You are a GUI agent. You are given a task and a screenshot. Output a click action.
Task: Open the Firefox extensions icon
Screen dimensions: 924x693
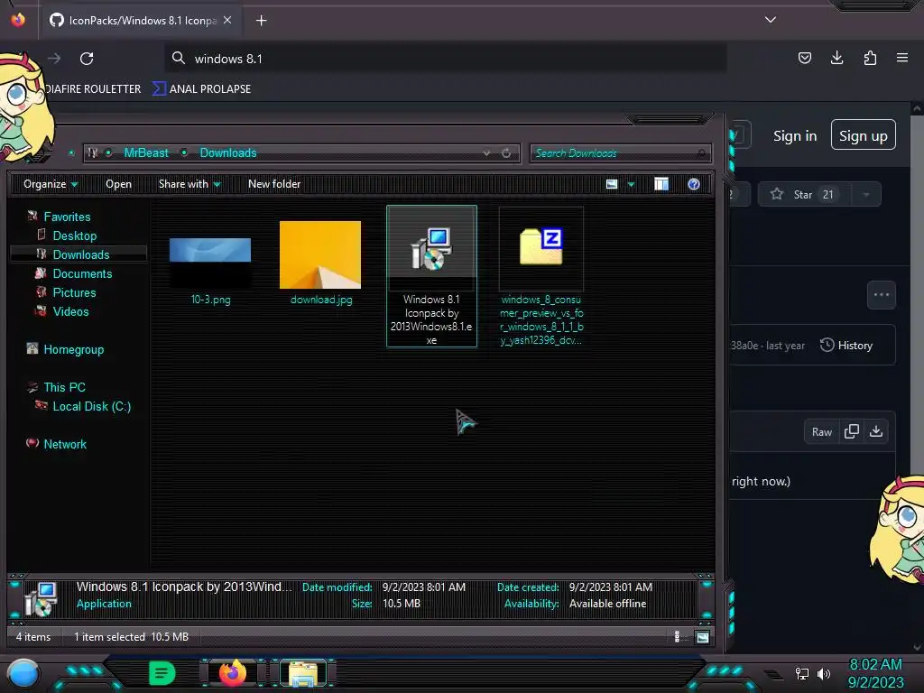pos(870,58)
